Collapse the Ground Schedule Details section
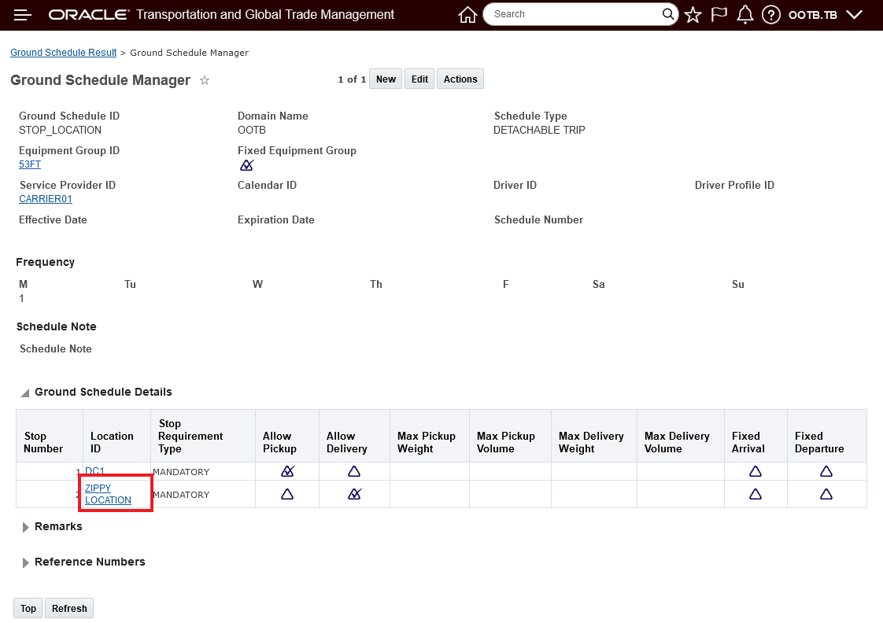The width and height of the screenshot is (883, 623). [25, 393]
